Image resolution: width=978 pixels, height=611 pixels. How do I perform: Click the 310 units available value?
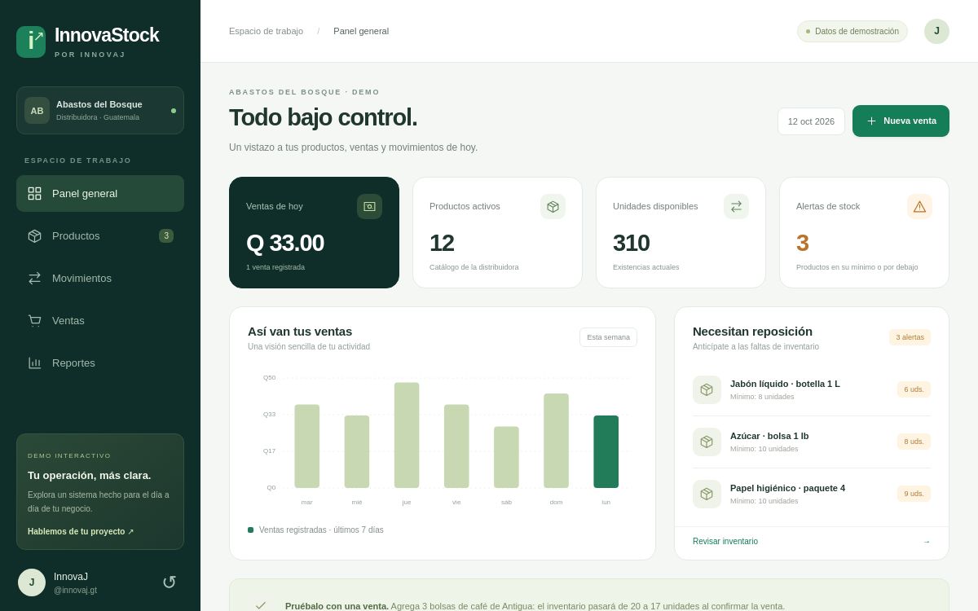[x=631, y=243]
